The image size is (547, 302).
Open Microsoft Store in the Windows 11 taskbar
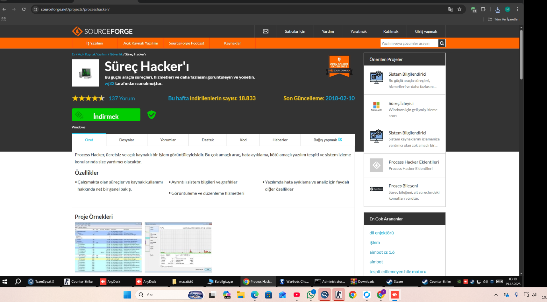(268, 295)
